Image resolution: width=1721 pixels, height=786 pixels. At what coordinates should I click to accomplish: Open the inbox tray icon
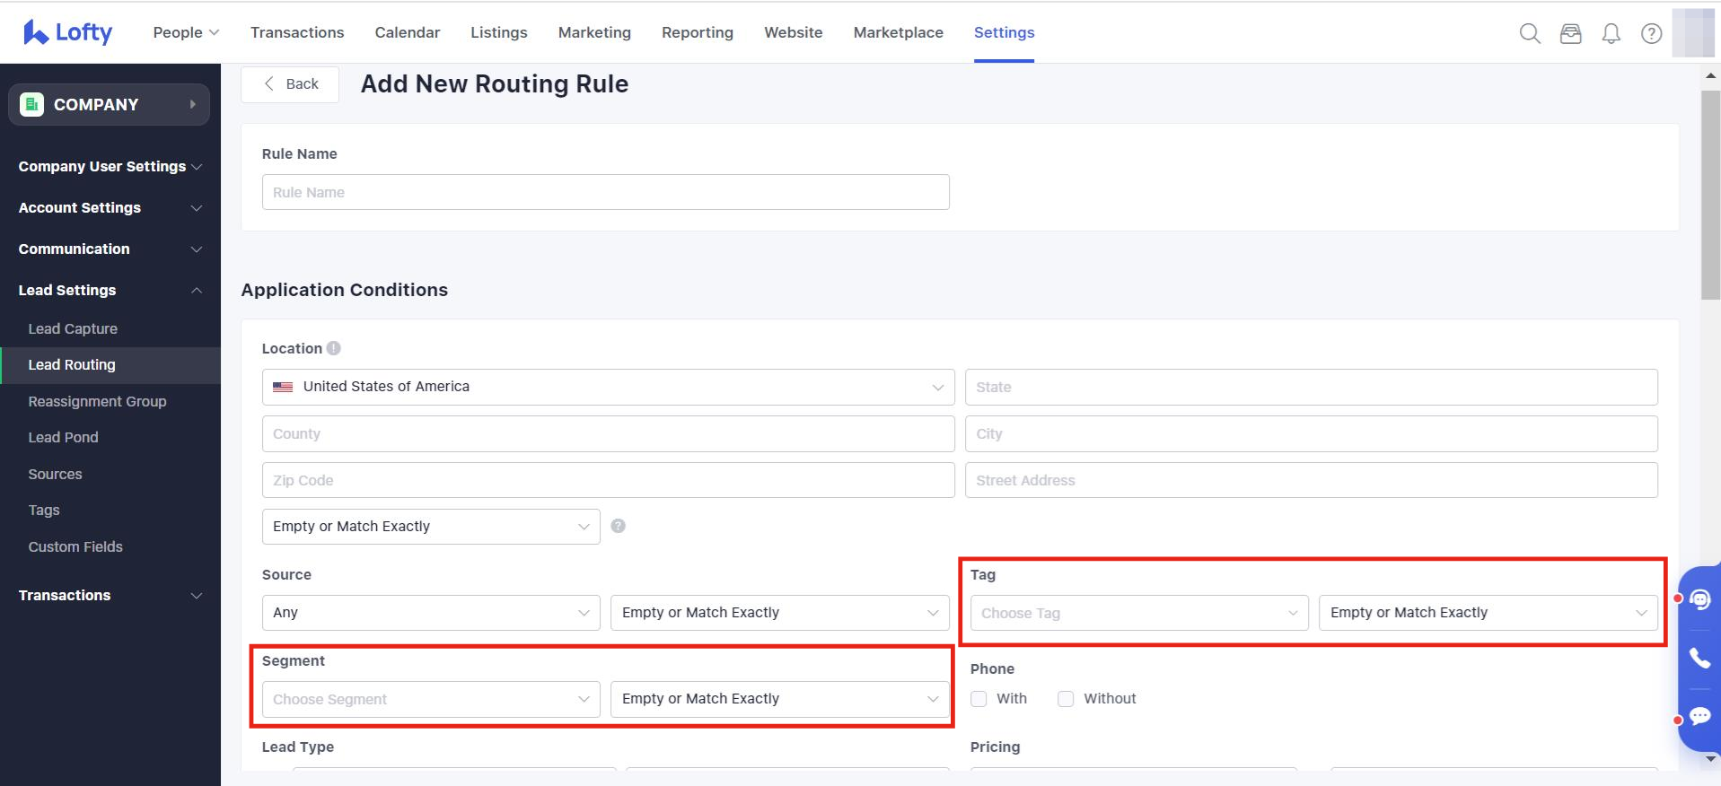pyautogui.click(x=1570, y=34)
